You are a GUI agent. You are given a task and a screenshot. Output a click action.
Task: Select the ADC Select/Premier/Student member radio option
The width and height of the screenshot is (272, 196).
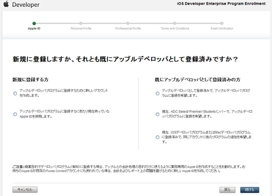coord(158,114)
